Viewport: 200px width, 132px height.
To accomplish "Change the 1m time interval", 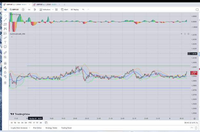I will click(29, 10).
